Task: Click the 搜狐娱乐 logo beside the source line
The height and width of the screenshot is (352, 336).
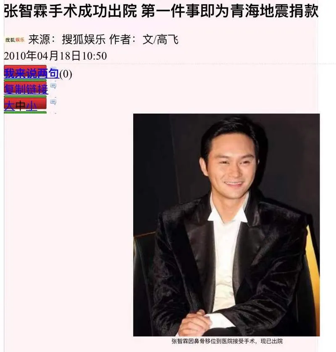Action: point(15,40)
